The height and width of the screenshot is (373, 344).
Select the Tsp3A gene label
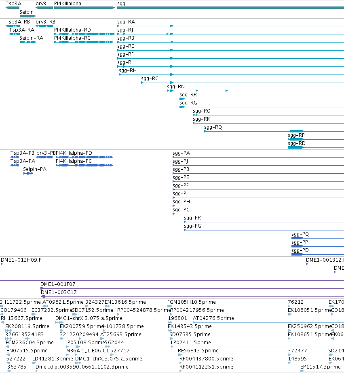pyautogui.click(x=13, y=4)
